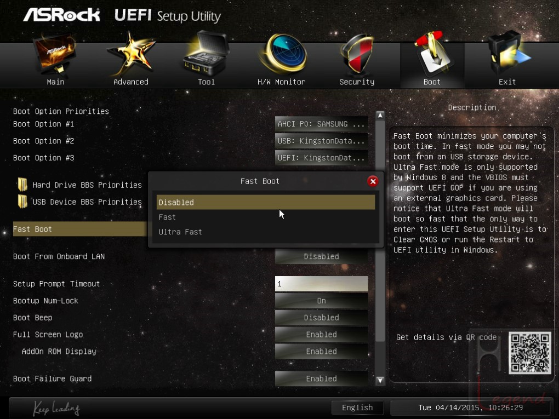Select Disabled in Fast Boot list

[266, 202]
